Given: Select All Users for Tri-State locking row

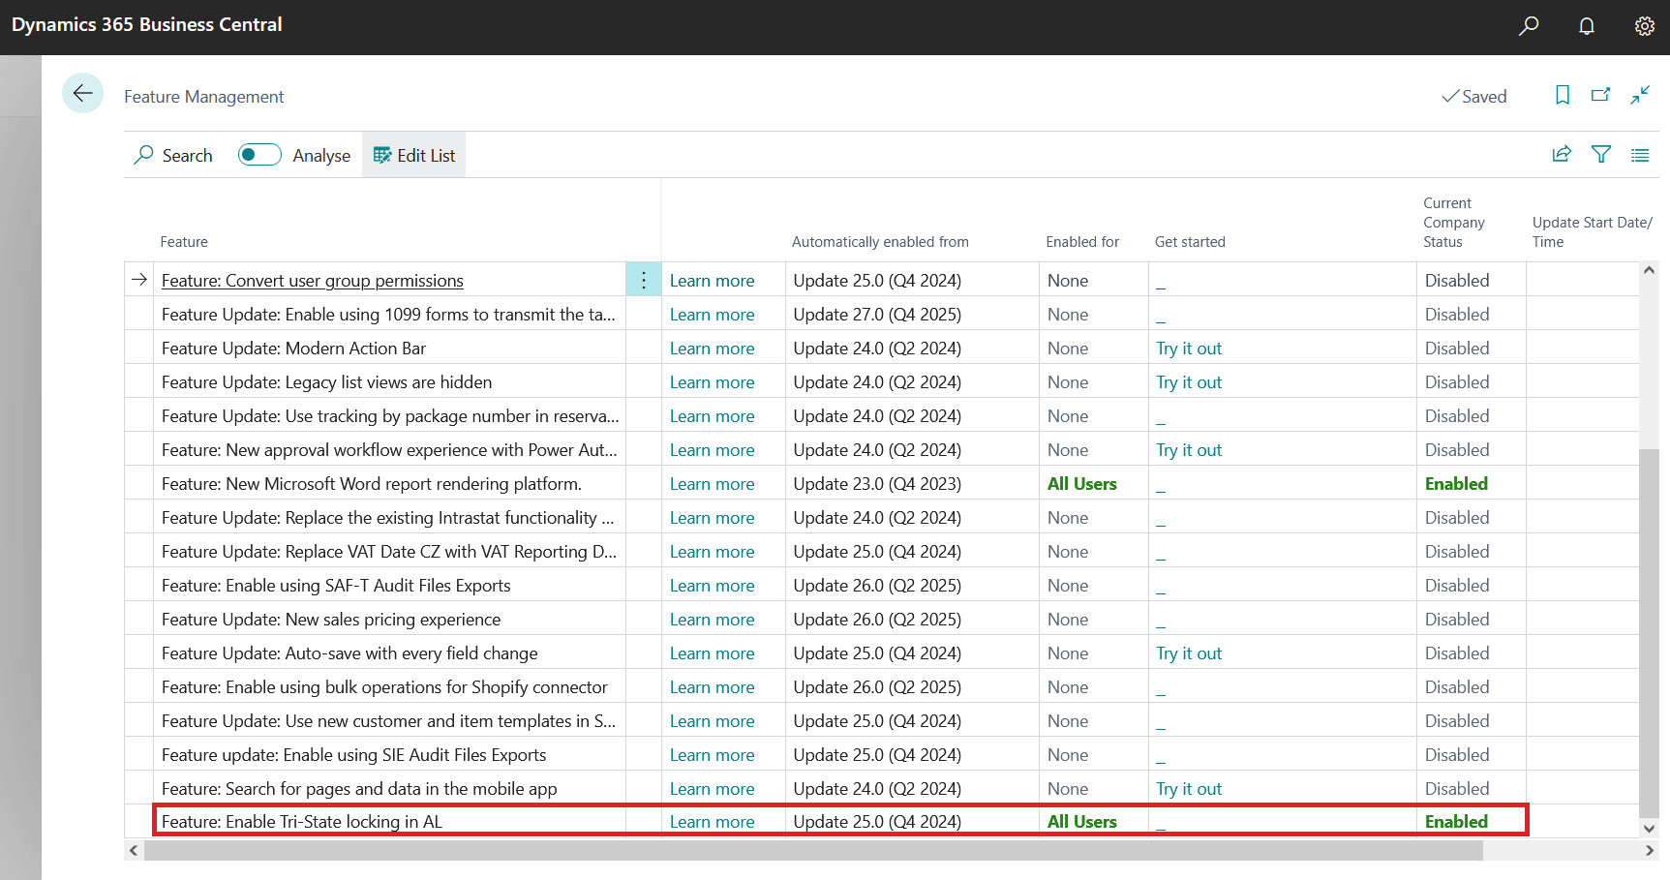Looking at the screenshot, I should (1082, 822).
